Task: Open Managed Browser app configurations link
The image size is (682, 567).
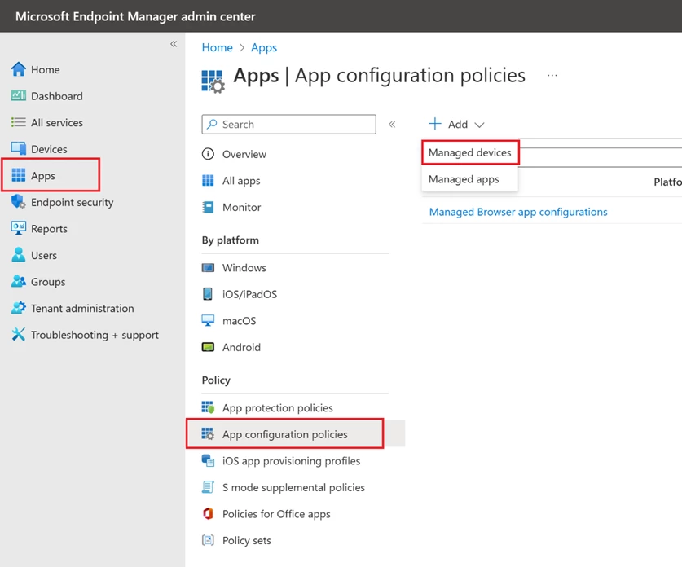Action: coord(517,211)
